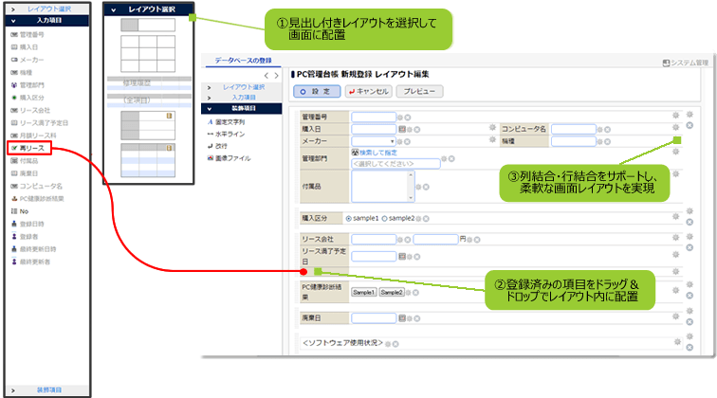Expand レイアウト選択 header in left item panel
The image size is (717, 398).
(x=47, y=9)
